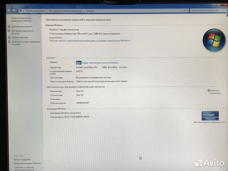Click the Microsoft copyright 2009 line

85,34
